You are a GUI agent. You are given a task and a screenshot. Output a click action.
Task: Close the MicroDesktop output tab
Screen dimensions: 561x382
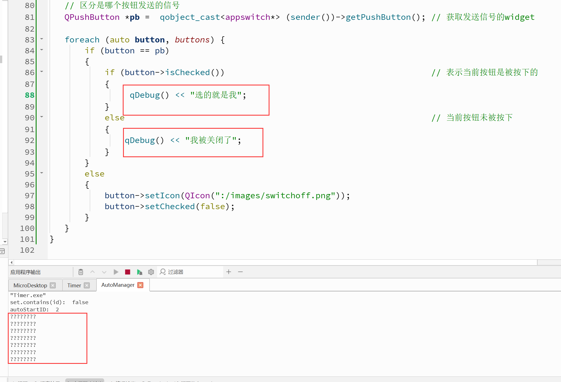click(53, 285)
